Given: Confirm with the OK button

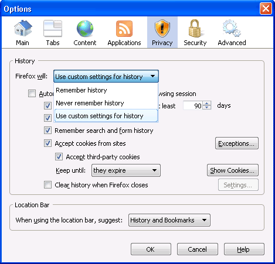Looking at the screenshot, I should coord(151,249).
